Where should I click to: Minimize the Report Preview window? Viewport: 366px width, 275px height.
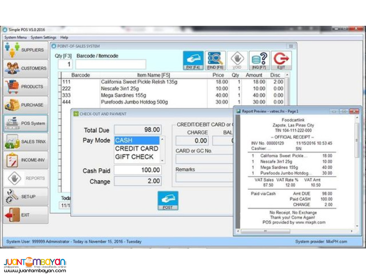click(334, 111)
